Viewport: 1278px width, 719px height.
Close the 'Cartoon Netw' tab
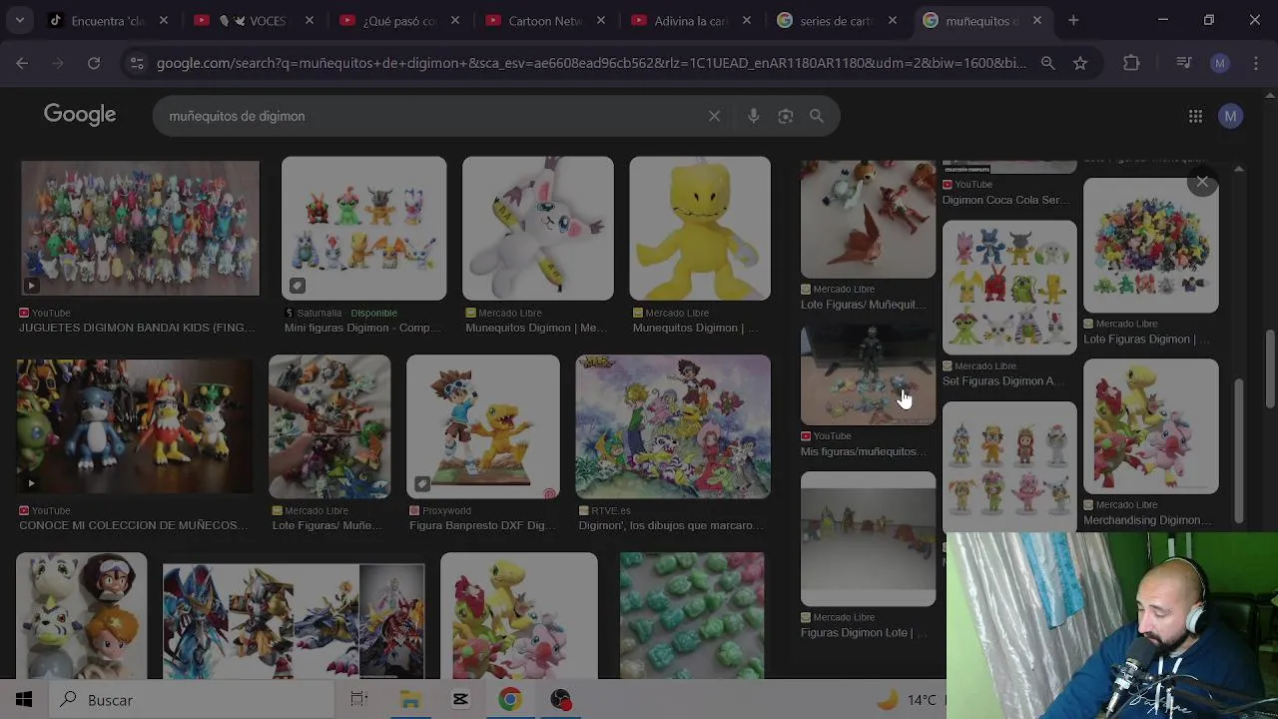[600, 20]
